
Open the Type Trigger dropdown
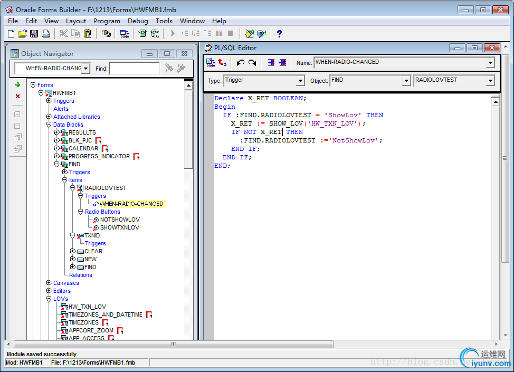click(x=300, y=80)
